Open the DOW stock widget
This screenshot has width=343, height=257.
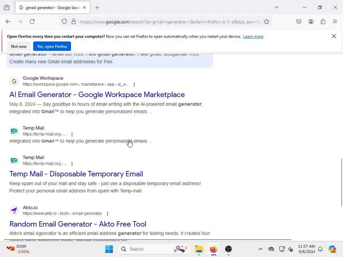pyautogui.click(x=18, y=249)
